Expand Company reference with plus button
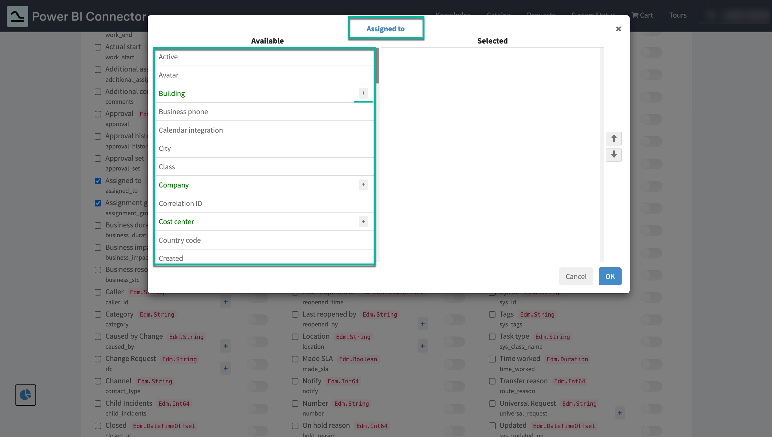Image resolution: width=772 pixels, height=437 pixels. (363, 185)
